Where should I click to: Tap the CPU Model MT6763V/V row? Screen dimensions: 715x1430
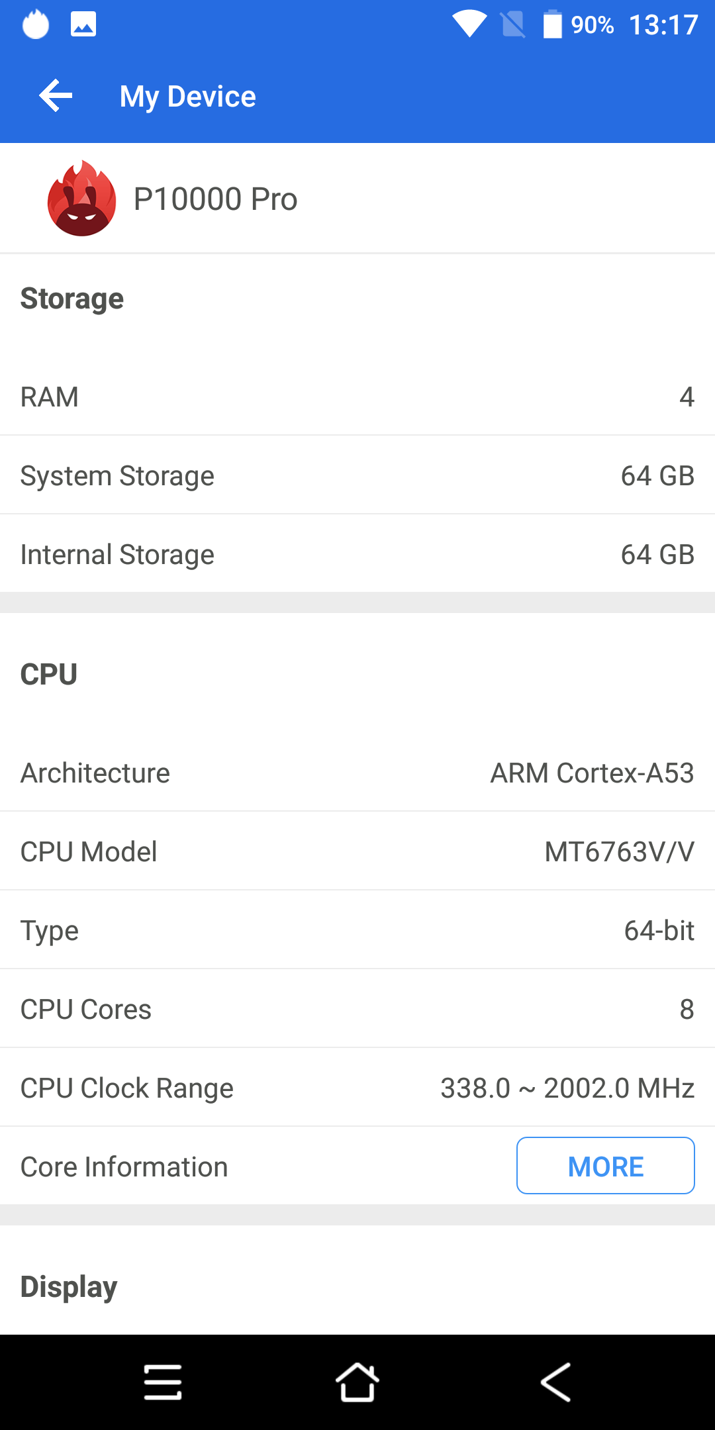[x=358, y=851]
